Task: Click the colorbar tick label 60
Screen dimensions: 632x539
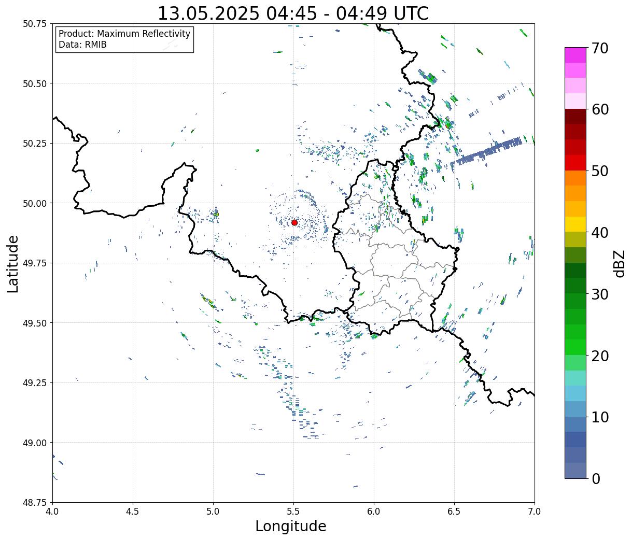Action: (600, 109)
